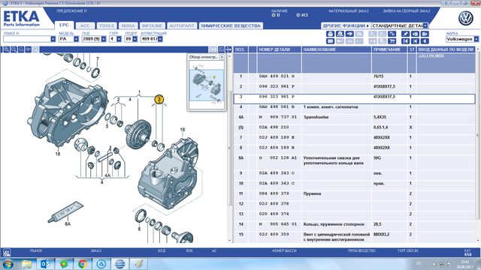Open the ПОДГР subgroup dropdown

coord(135,39)
